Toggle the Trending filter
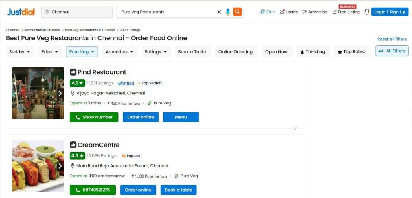 coord(313,52)
